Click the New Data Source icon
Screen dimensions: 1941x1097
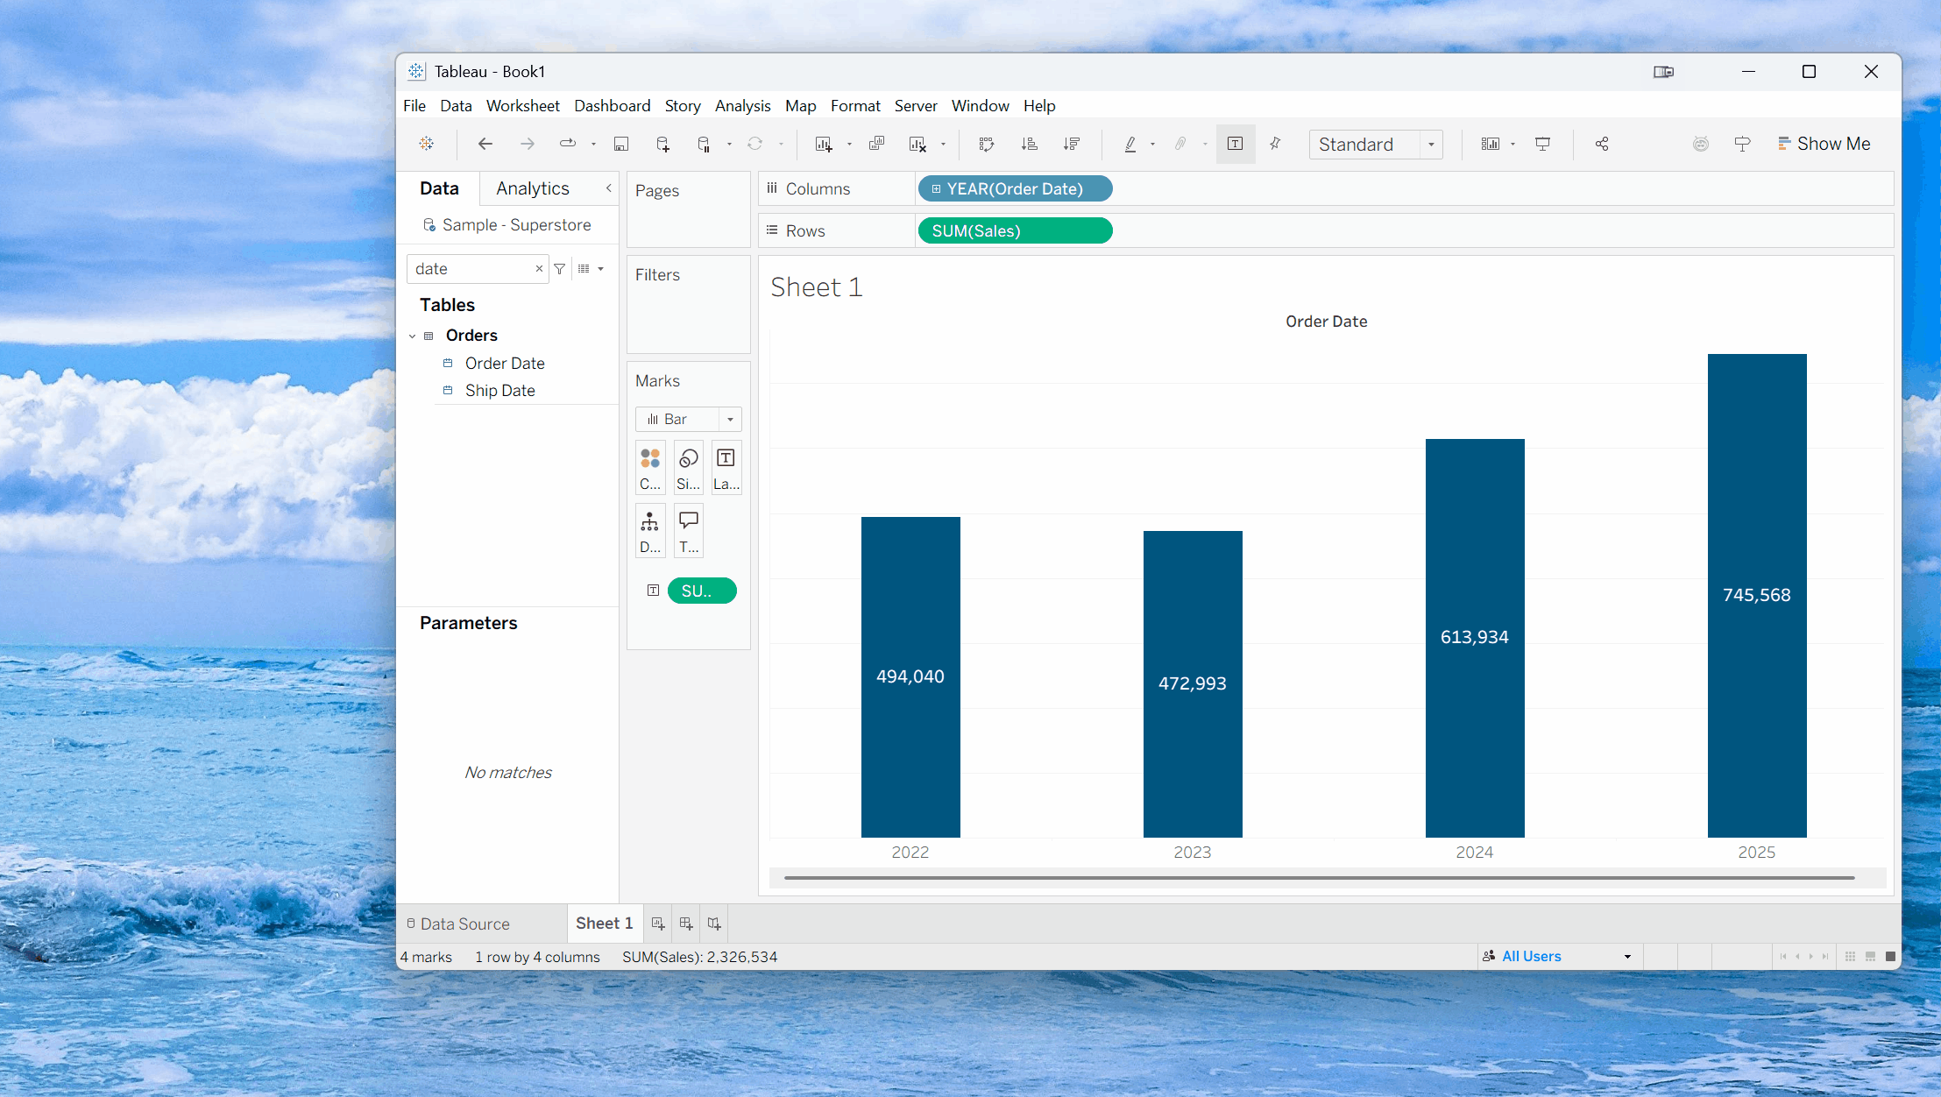(x=663, y=144)
